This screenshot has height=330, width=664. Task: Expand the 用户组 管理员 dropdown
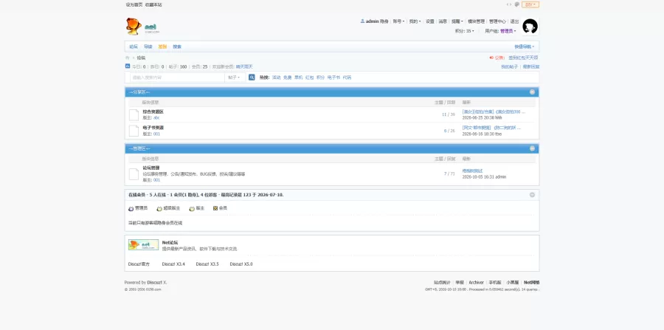(500, 31)
